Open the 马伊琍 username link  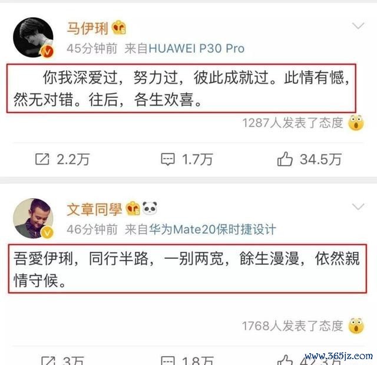88,28
